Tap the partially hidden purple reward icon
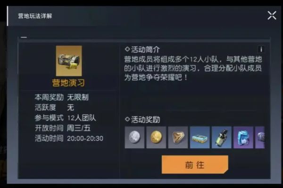 point(260,137)
